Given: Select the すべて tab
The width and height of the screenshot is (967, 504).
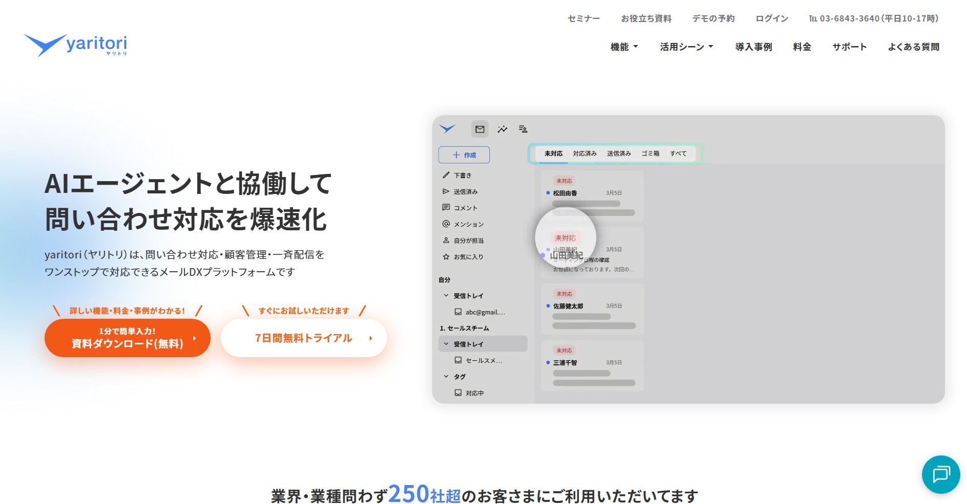Looking at the screenshot, I should click(678, 154).
